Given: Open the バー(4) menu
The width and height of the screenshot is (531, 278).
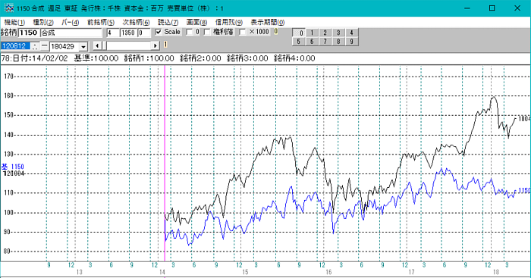Looking at the screenshot, I should click(x=70, y=22).
